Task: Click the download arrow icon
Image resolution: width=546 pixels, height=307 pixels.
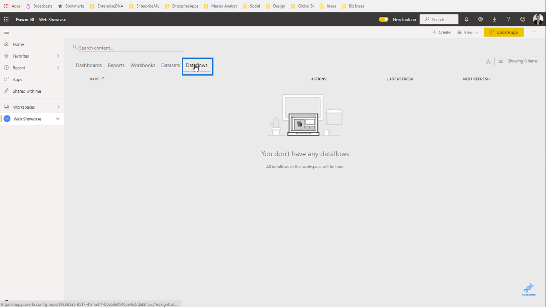Action: point(494,19)
